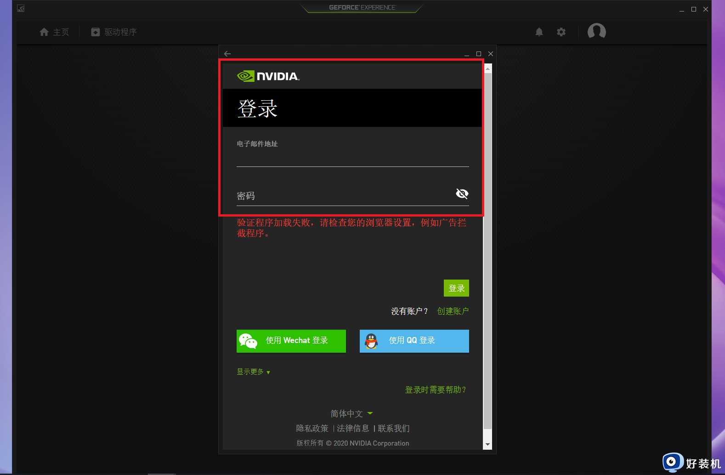This screenshot has height=475, width=725.
Task: Open the 联系我们 contact us link
Action: pos(394,429)
